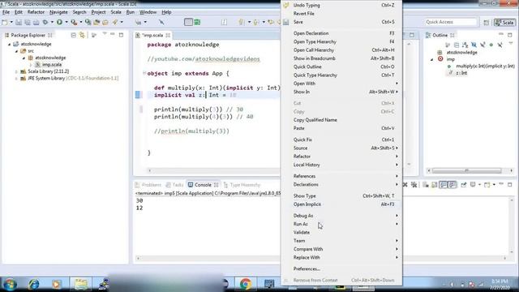The width and height of the screenshot is (519, 292).
Task: Expand the JRE System Library node
Action: tap(16, 79)
